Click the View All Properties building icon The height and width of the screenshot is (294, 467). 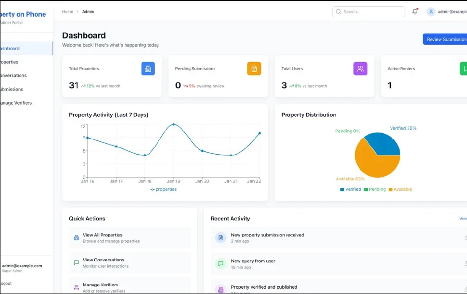click(x=76, y=237)
